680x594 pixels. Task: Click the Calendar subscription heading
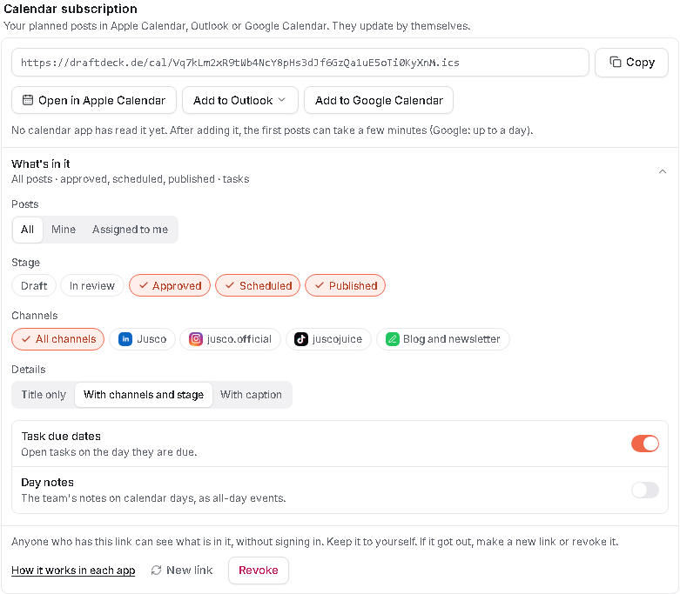point(71,9)
